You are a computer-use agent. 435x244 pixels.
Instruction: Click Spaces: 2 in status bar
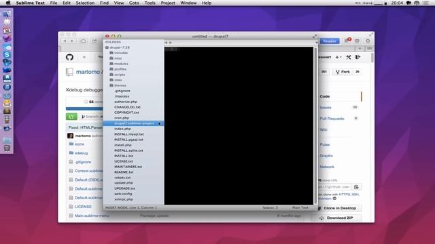(x=271, y=207)
